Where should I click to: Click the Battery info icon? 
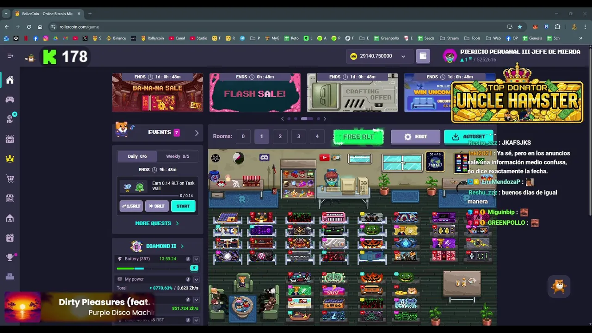coord(188,259)
